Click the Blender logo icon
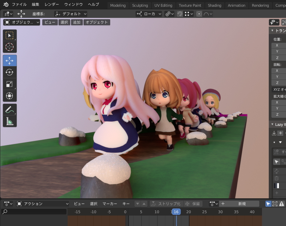Image resolution: width=286 pixels, height=226 pixels. (x=5, y=4)
